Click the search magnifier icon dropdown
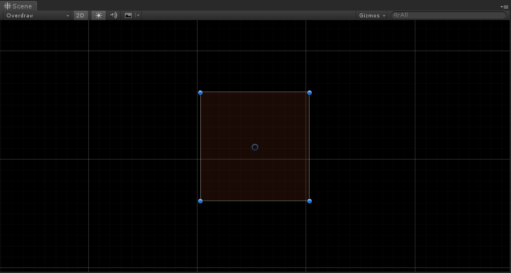The image size is (511, 273). [397, 15]
